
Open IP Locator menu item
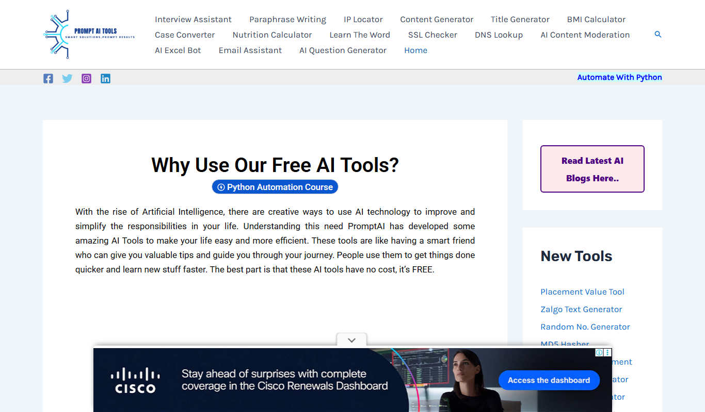click(x=363, y=20)
